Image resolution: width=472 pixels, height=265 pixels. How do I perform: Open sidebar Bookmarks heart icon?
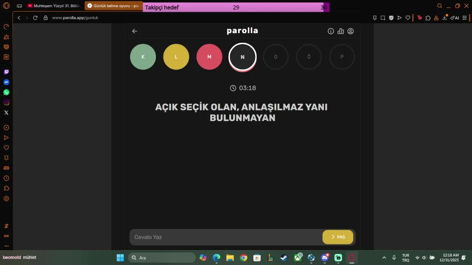pos(6,148)
